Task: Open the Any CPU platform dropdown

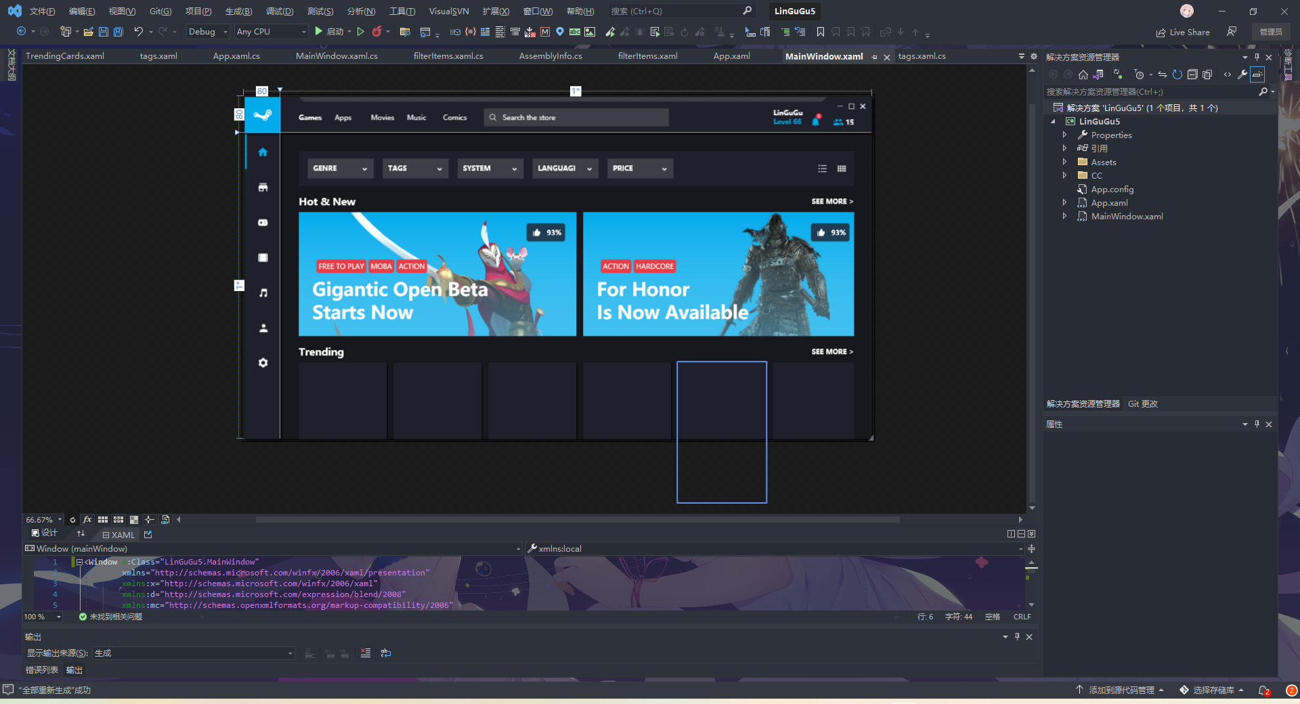Action: pos(271,32)
